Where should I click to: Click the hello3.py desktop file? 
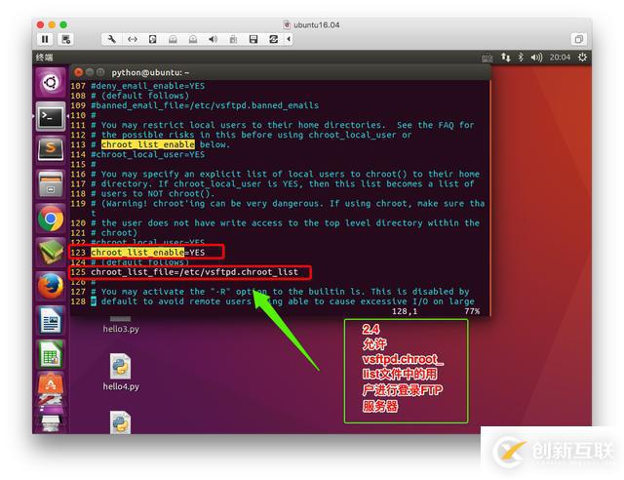click(121, 325)
